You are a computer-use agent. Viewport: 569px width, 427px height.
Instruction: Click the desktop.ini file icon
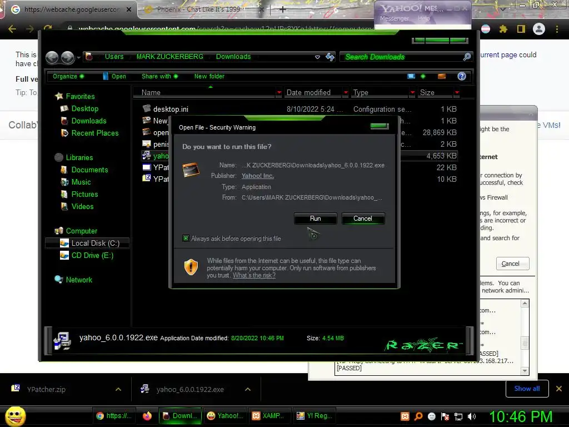pos(147,108)
